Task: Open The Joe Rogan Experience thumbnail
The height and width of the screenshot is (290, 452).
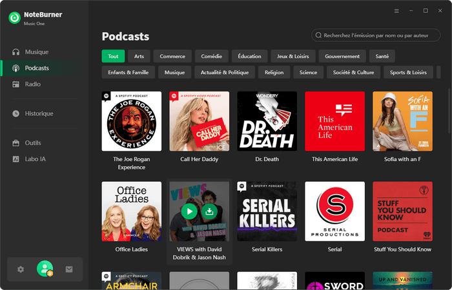Action: click(x=132, y=121)
